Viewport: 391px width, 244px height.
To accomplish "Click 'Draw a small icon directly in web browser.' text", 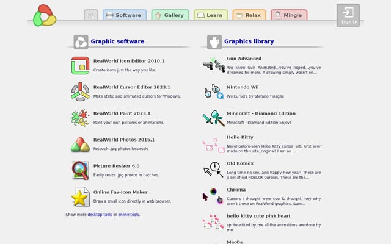I will point(132,201).
